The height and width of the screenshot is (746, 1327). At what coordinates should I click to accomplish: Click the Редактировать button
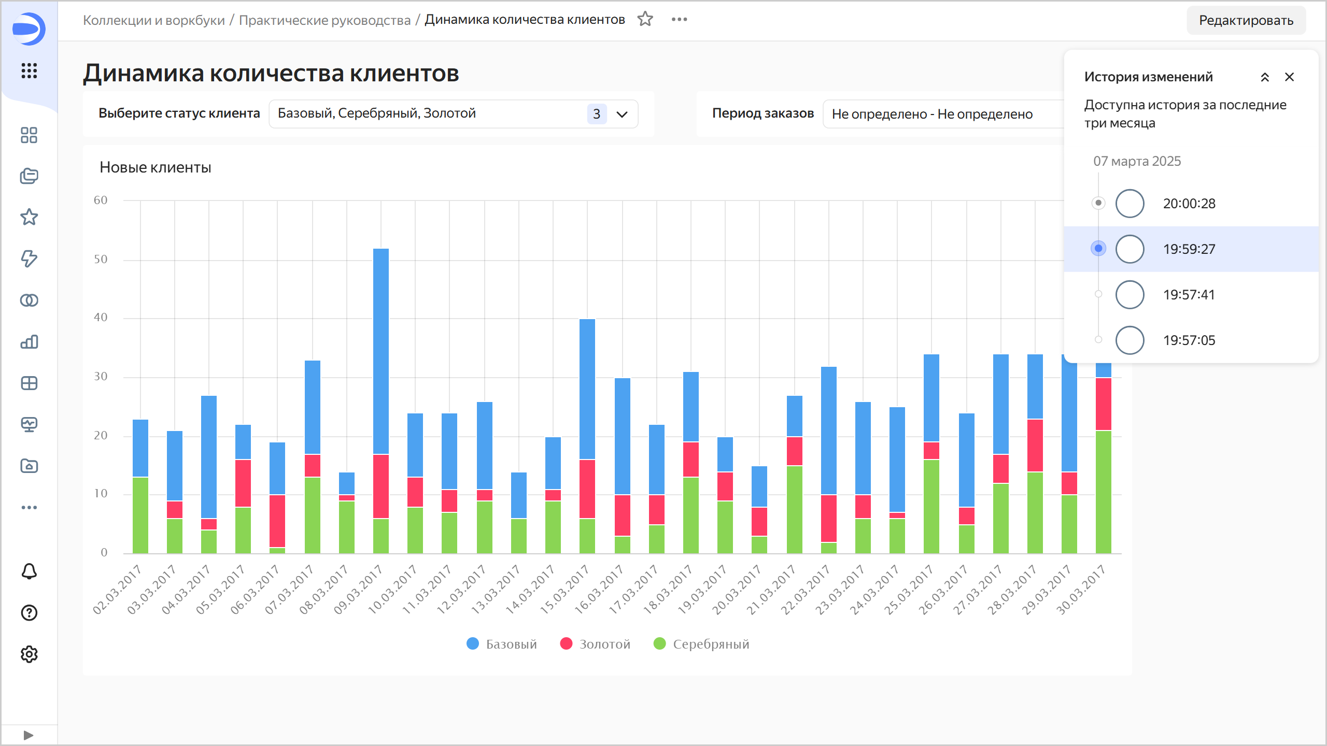click(1246, 20)
